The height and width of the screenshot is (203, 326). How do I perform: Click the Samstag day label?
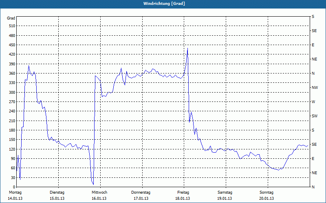point(225,192)
